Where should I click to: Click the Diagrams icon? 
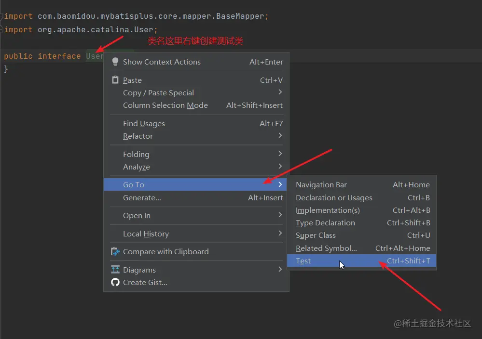(115, 270)
